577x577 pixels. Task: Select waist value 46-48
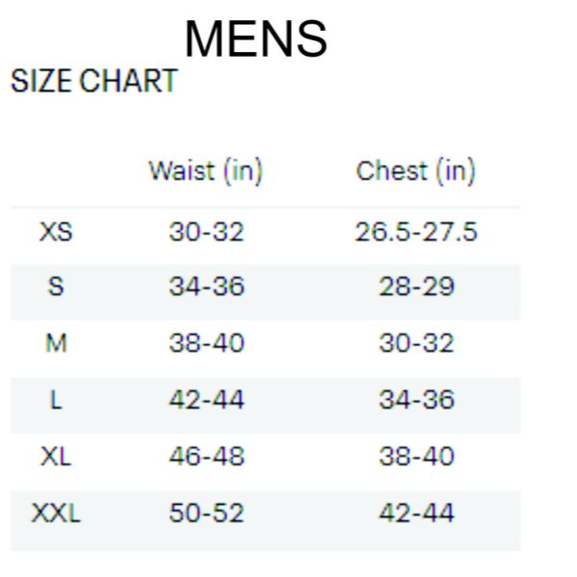point(207,456)
